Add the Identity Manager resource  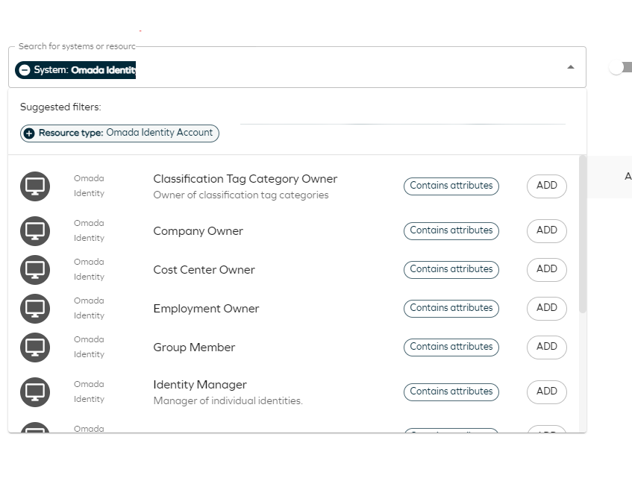pyautogui.click(x=546, y=391)
